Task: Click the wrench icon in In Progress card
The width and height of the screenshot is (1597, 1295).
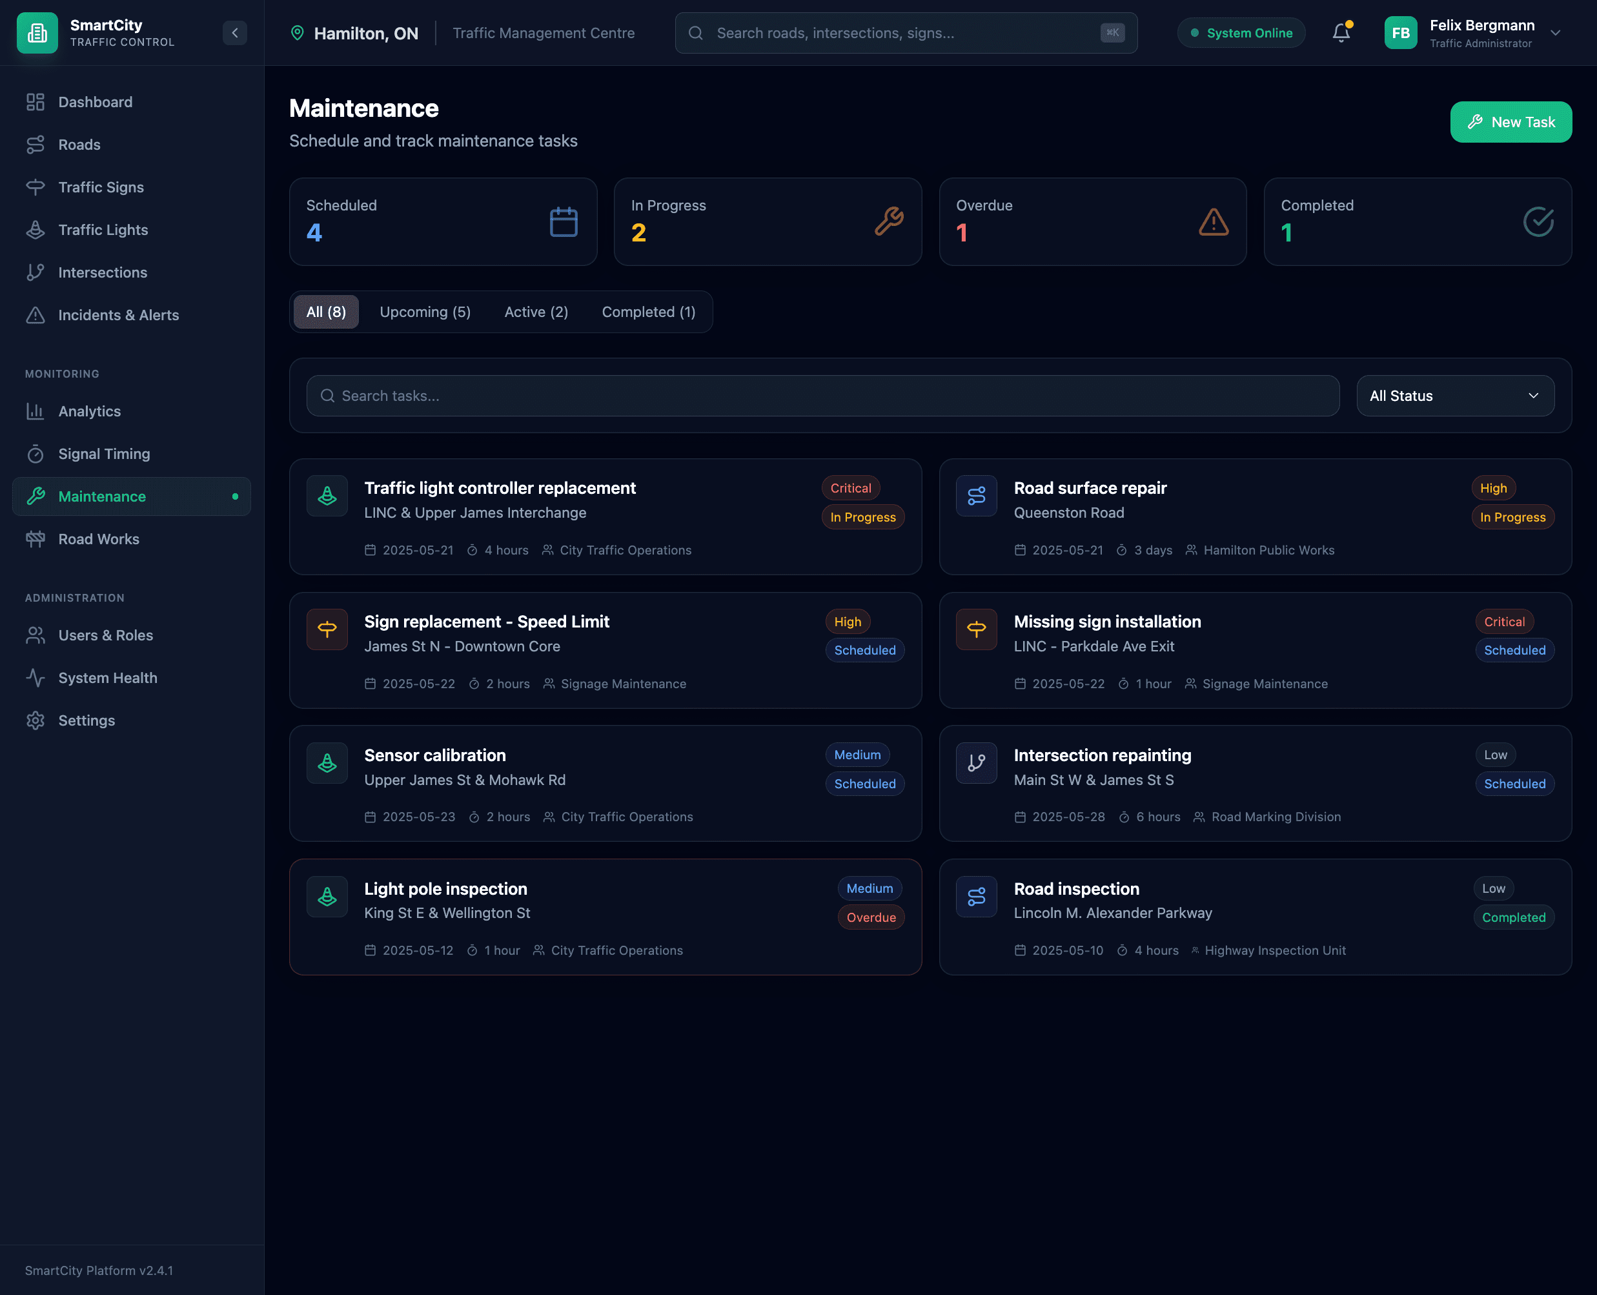Action: click(888, 221)
